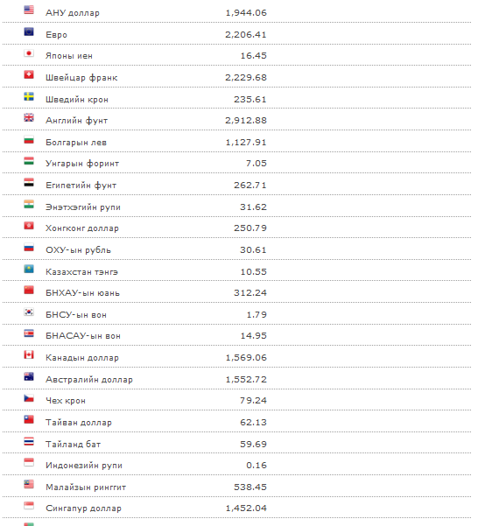
Task: Click the Thai flag icon beside Тайланд бат
Action: click(x=29, y=441)
